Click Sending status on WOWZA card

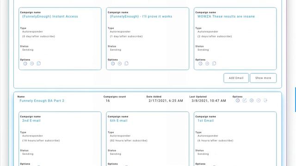[x=203, y=50]
